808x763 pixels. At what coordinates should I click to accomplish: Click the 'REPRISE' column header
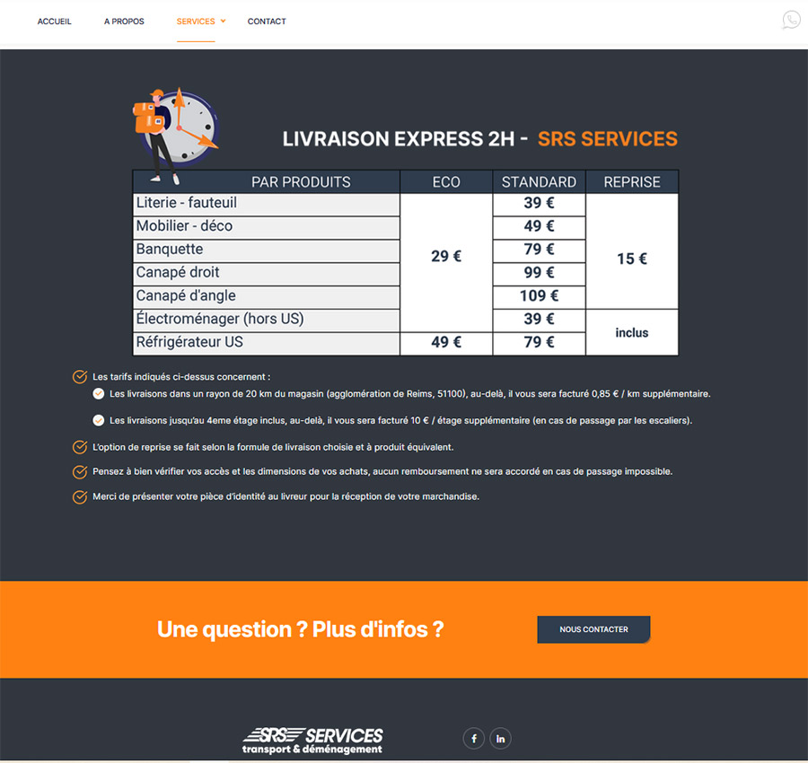coord(632,182)
